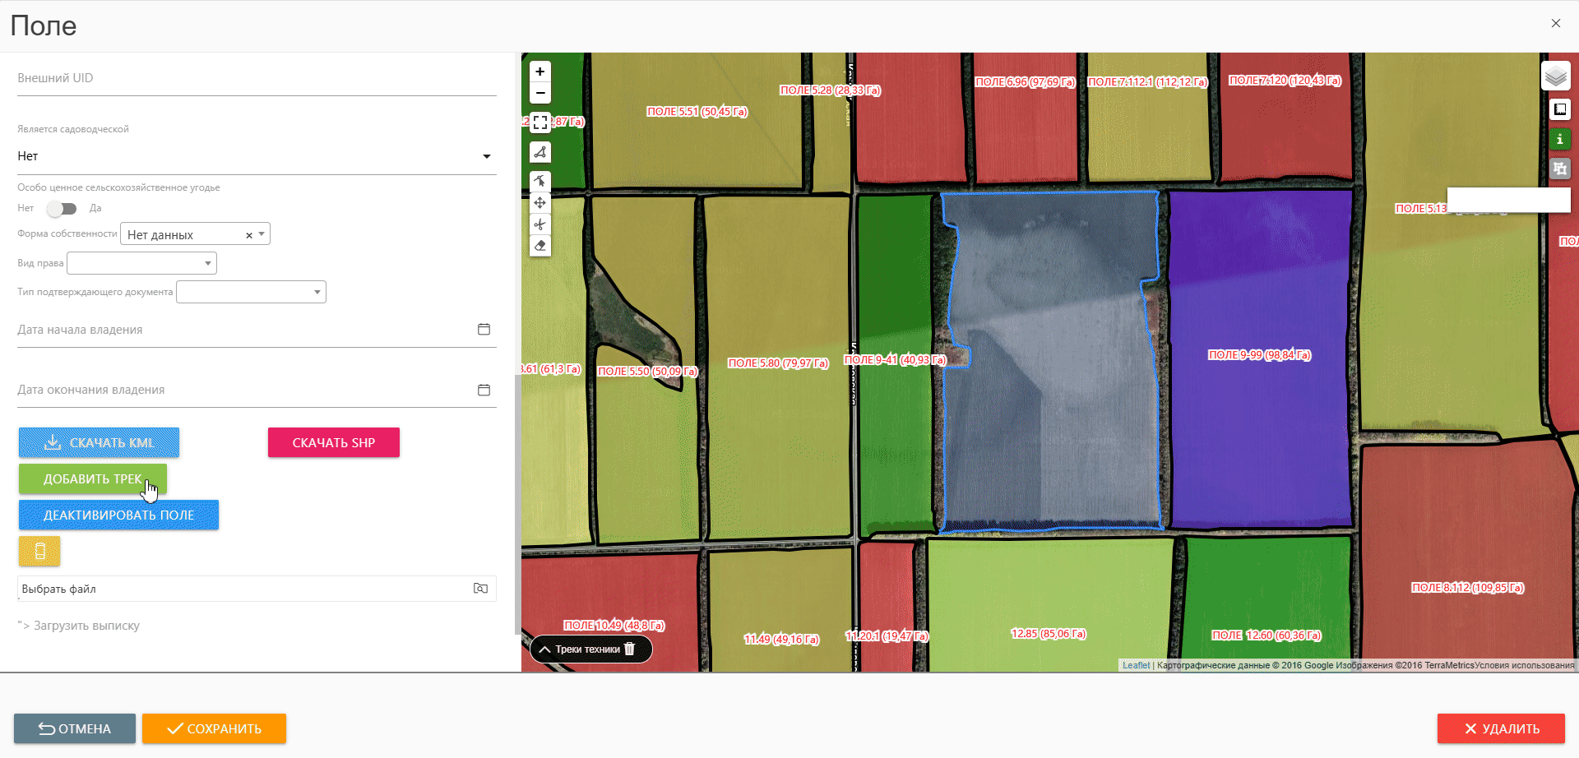Click the 'Добавить трек' button
This screenshot has width=1579, height=758.
[93, 478]
